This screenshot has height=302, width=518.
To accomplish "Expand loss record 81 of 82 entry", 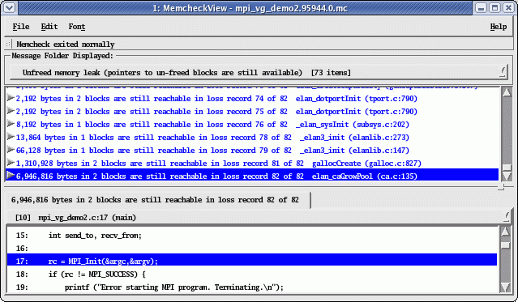I will 11,163.
